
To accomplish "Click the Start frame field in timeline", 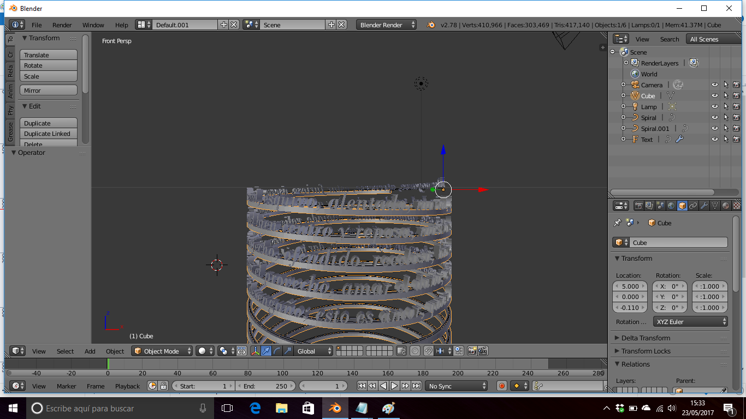I will tap(203, 386).
